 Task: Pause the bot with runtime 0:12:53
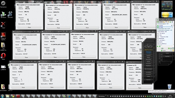point(29,27)
